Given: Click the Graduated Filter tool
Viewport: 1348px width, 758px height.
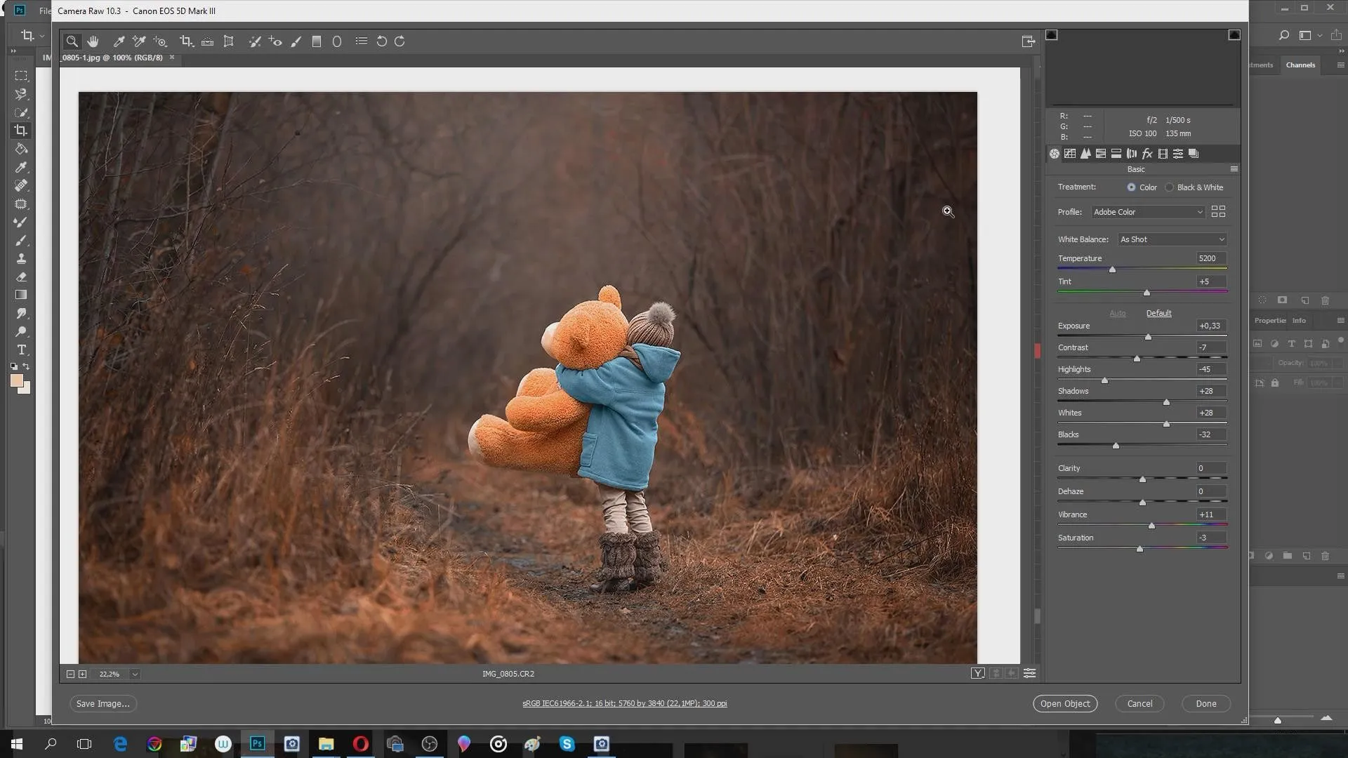Looking at the screenshot, I should pos(317,41).
